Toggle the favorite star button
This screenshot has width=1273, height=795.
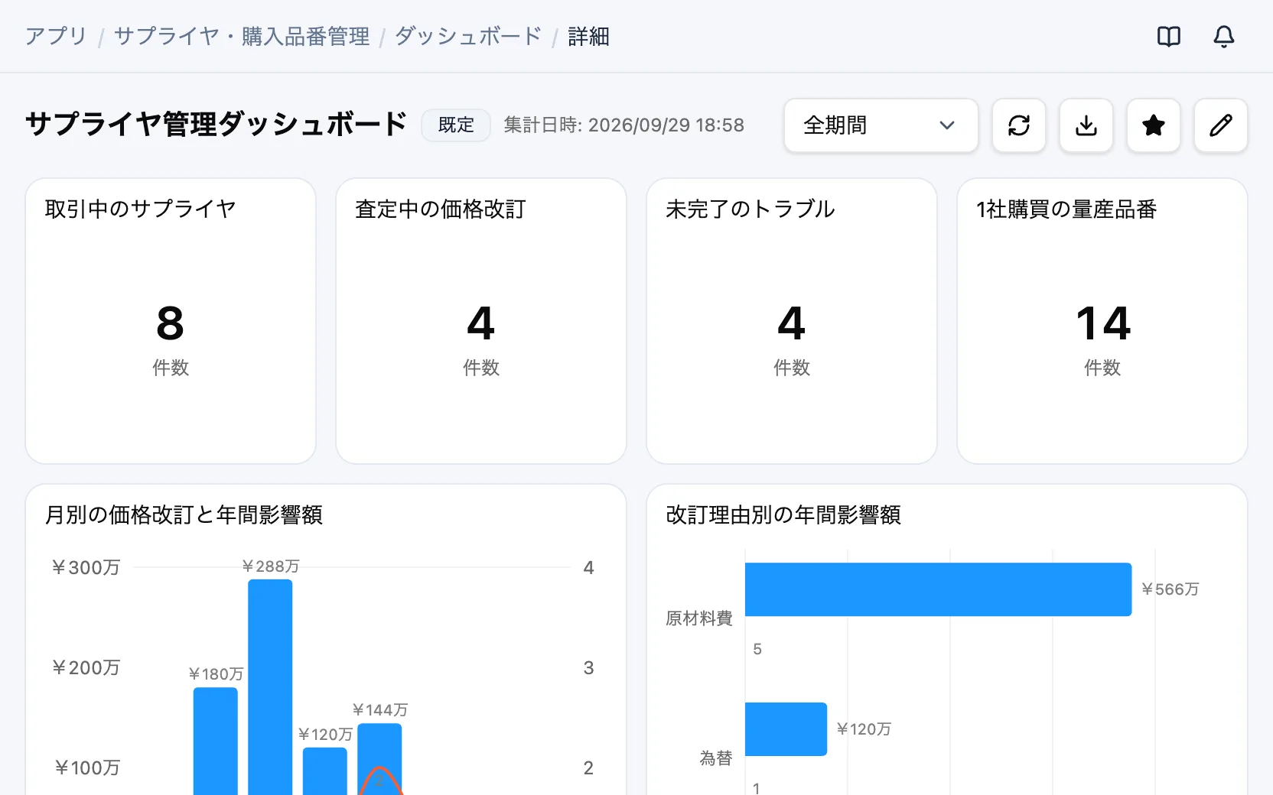[1154, 125]
